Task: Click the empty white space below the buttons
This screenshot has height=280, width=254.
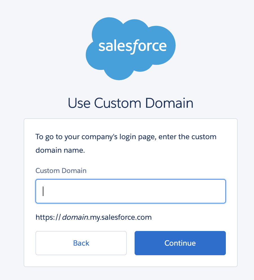Action: 131,261
